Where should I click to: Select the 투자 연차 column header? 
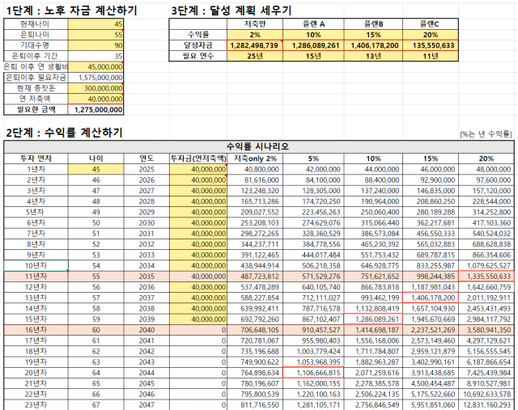pos(36,159)
